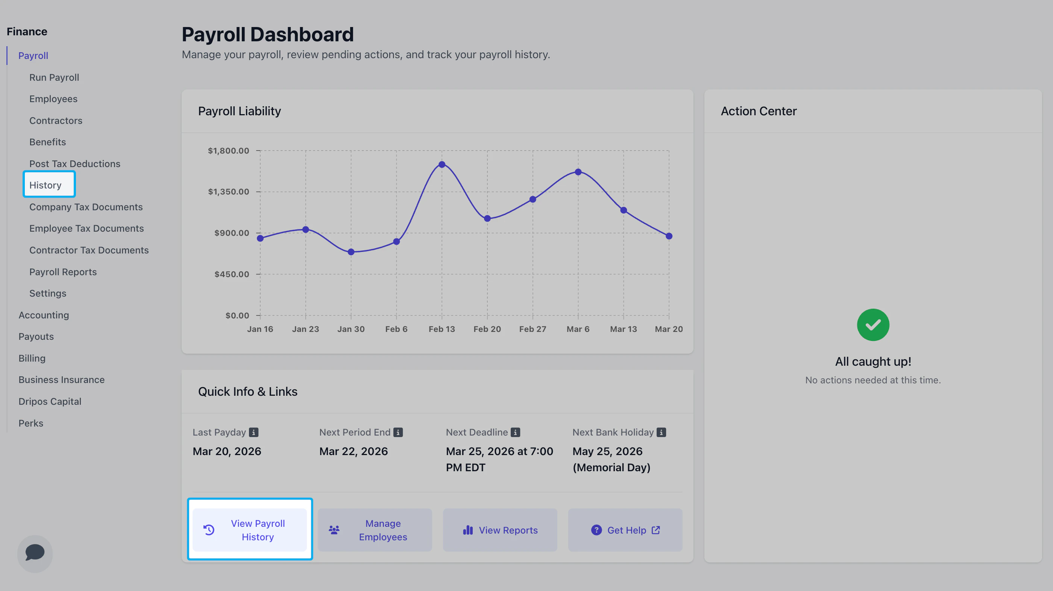This screenshot has width=1053, height=591.
Task: Click the history clock icon
Action: (209, 530)
